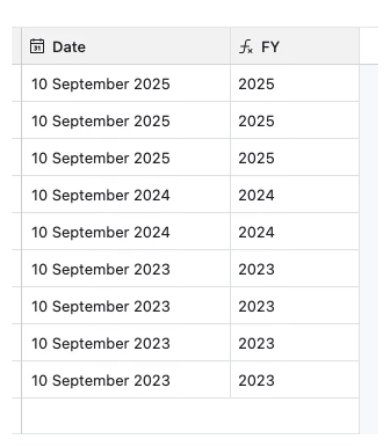Select the first 10 September 2023 date cell
The image size is (390, 446).
101,269
